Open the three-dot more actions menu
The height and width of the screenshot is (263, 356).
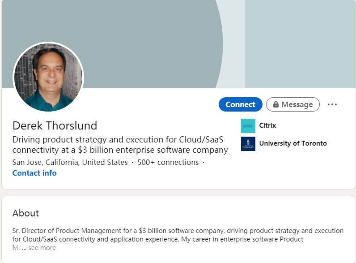332,104
